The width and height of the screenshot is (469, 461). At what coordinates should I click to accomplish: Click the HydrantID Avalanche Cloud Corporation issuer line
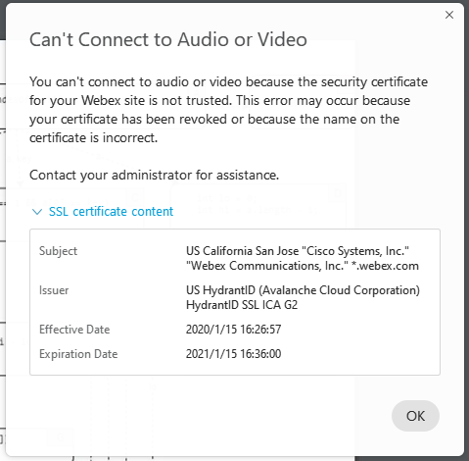tap(303, 290)
